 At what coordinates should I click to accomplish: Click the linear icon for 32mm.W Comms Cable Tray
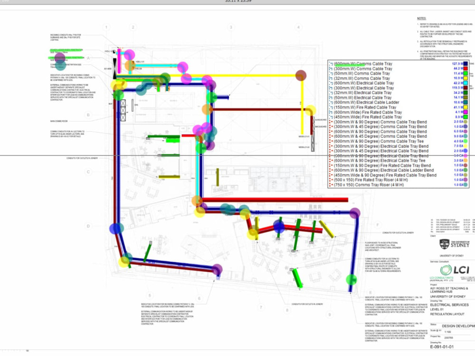331,78
